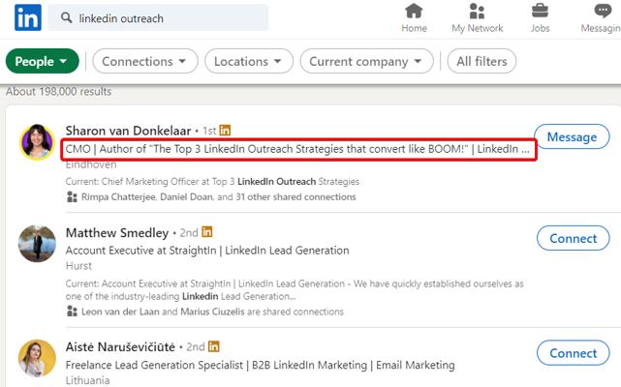Click Matthew Smedley's LinkedIn premium badge
Image resolution: width=621 pixels, height=387 pixels.
tap(207, 232)
